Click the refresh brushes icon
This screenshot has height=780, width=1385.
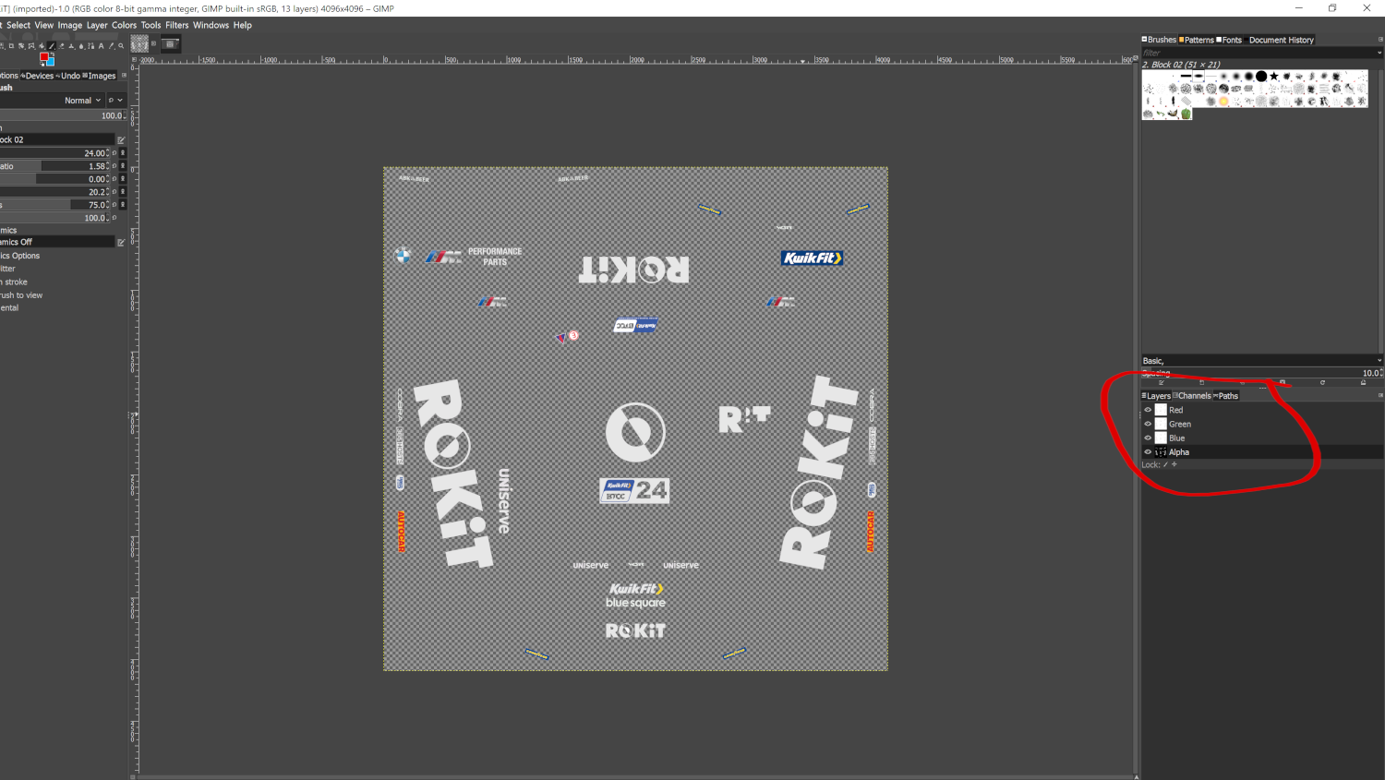1322,382
